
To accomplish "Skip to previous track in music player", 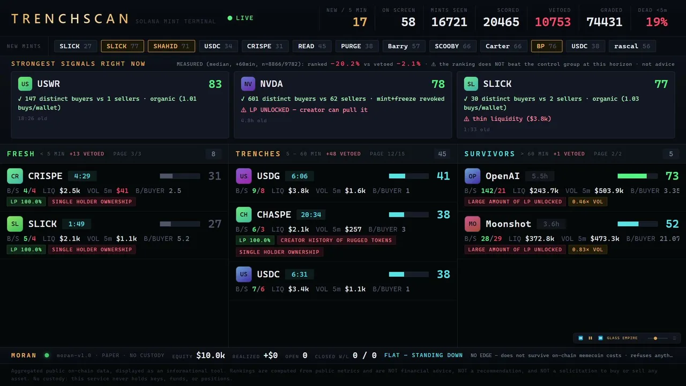I will (580, 338).
